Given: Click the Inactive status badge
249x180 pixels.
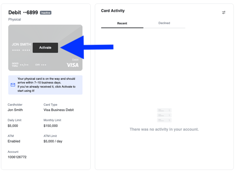Looking at the screenshot, I should tap(46, 13).
